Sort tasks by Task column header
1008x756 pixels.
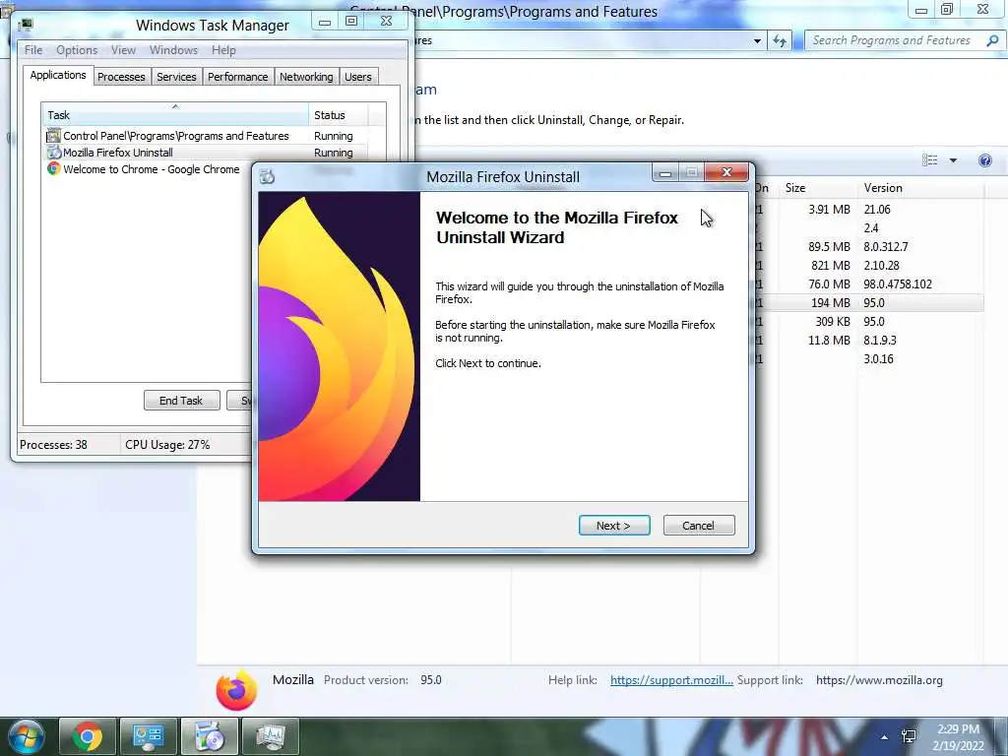pos(175,114)
